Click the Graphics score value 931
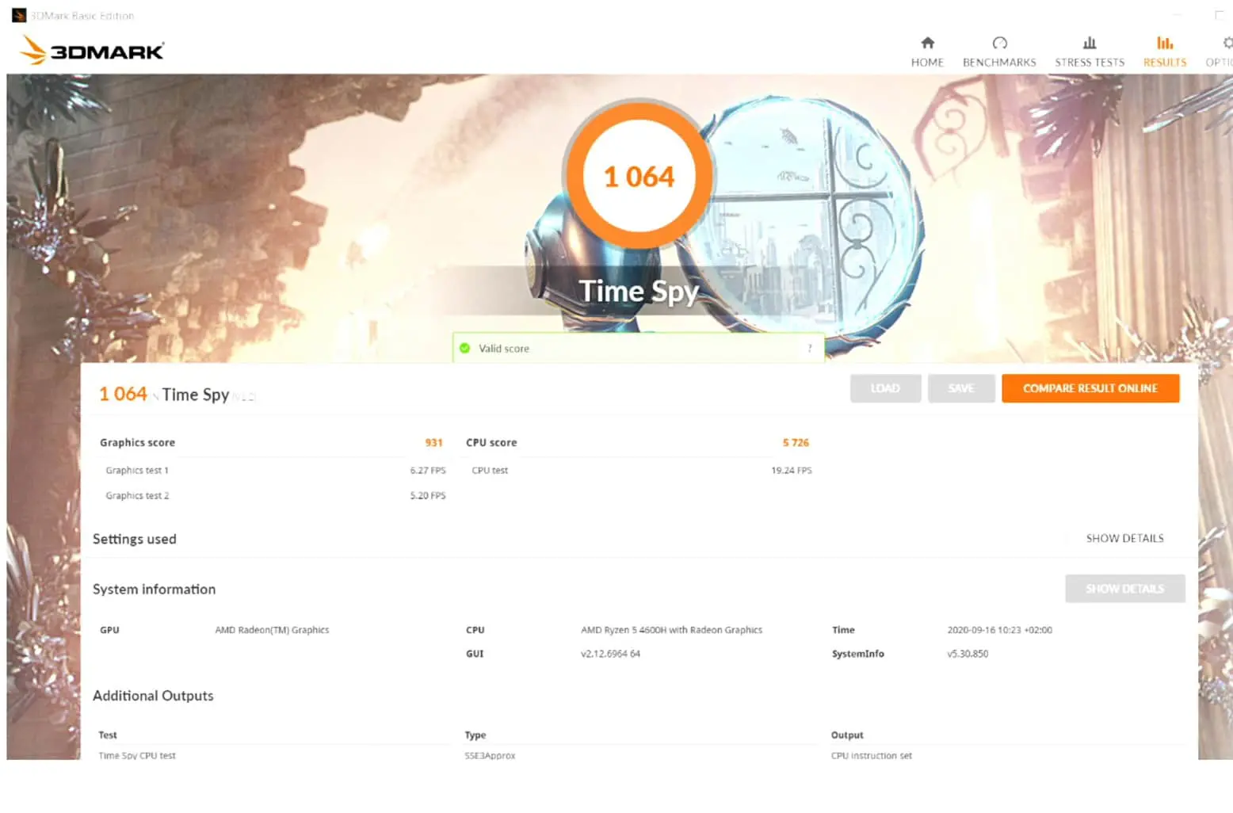This screenshot has height=813, width=1233. (x=433, y=443)
